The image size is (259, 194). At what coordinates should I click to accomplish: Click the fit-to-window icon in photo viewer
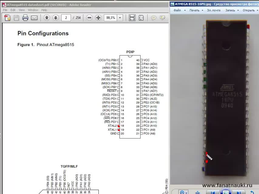pyautogui.click(x=198, y=192)
